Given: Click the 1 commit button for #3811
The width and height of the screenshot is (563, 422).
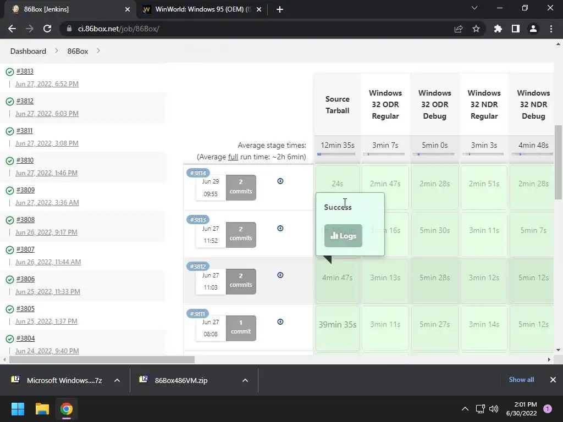Looking at the screenshot, I should [x=241, y=327].
